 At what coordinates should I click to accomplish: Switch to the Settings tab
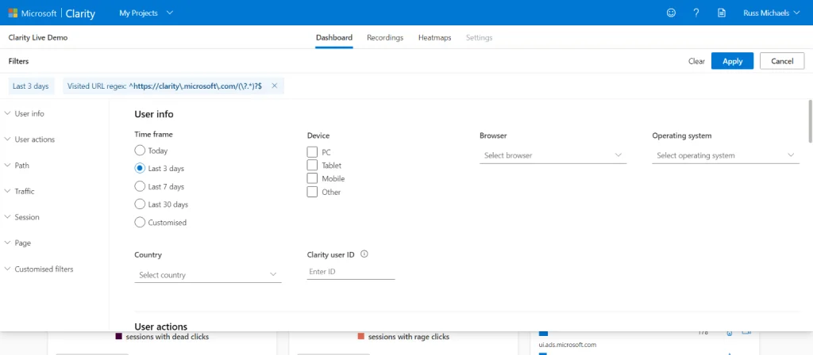pos(479,38)
